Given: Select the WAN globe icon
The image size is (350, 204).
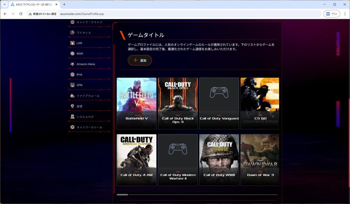Looking at the screenshot, I should [72, 54].
